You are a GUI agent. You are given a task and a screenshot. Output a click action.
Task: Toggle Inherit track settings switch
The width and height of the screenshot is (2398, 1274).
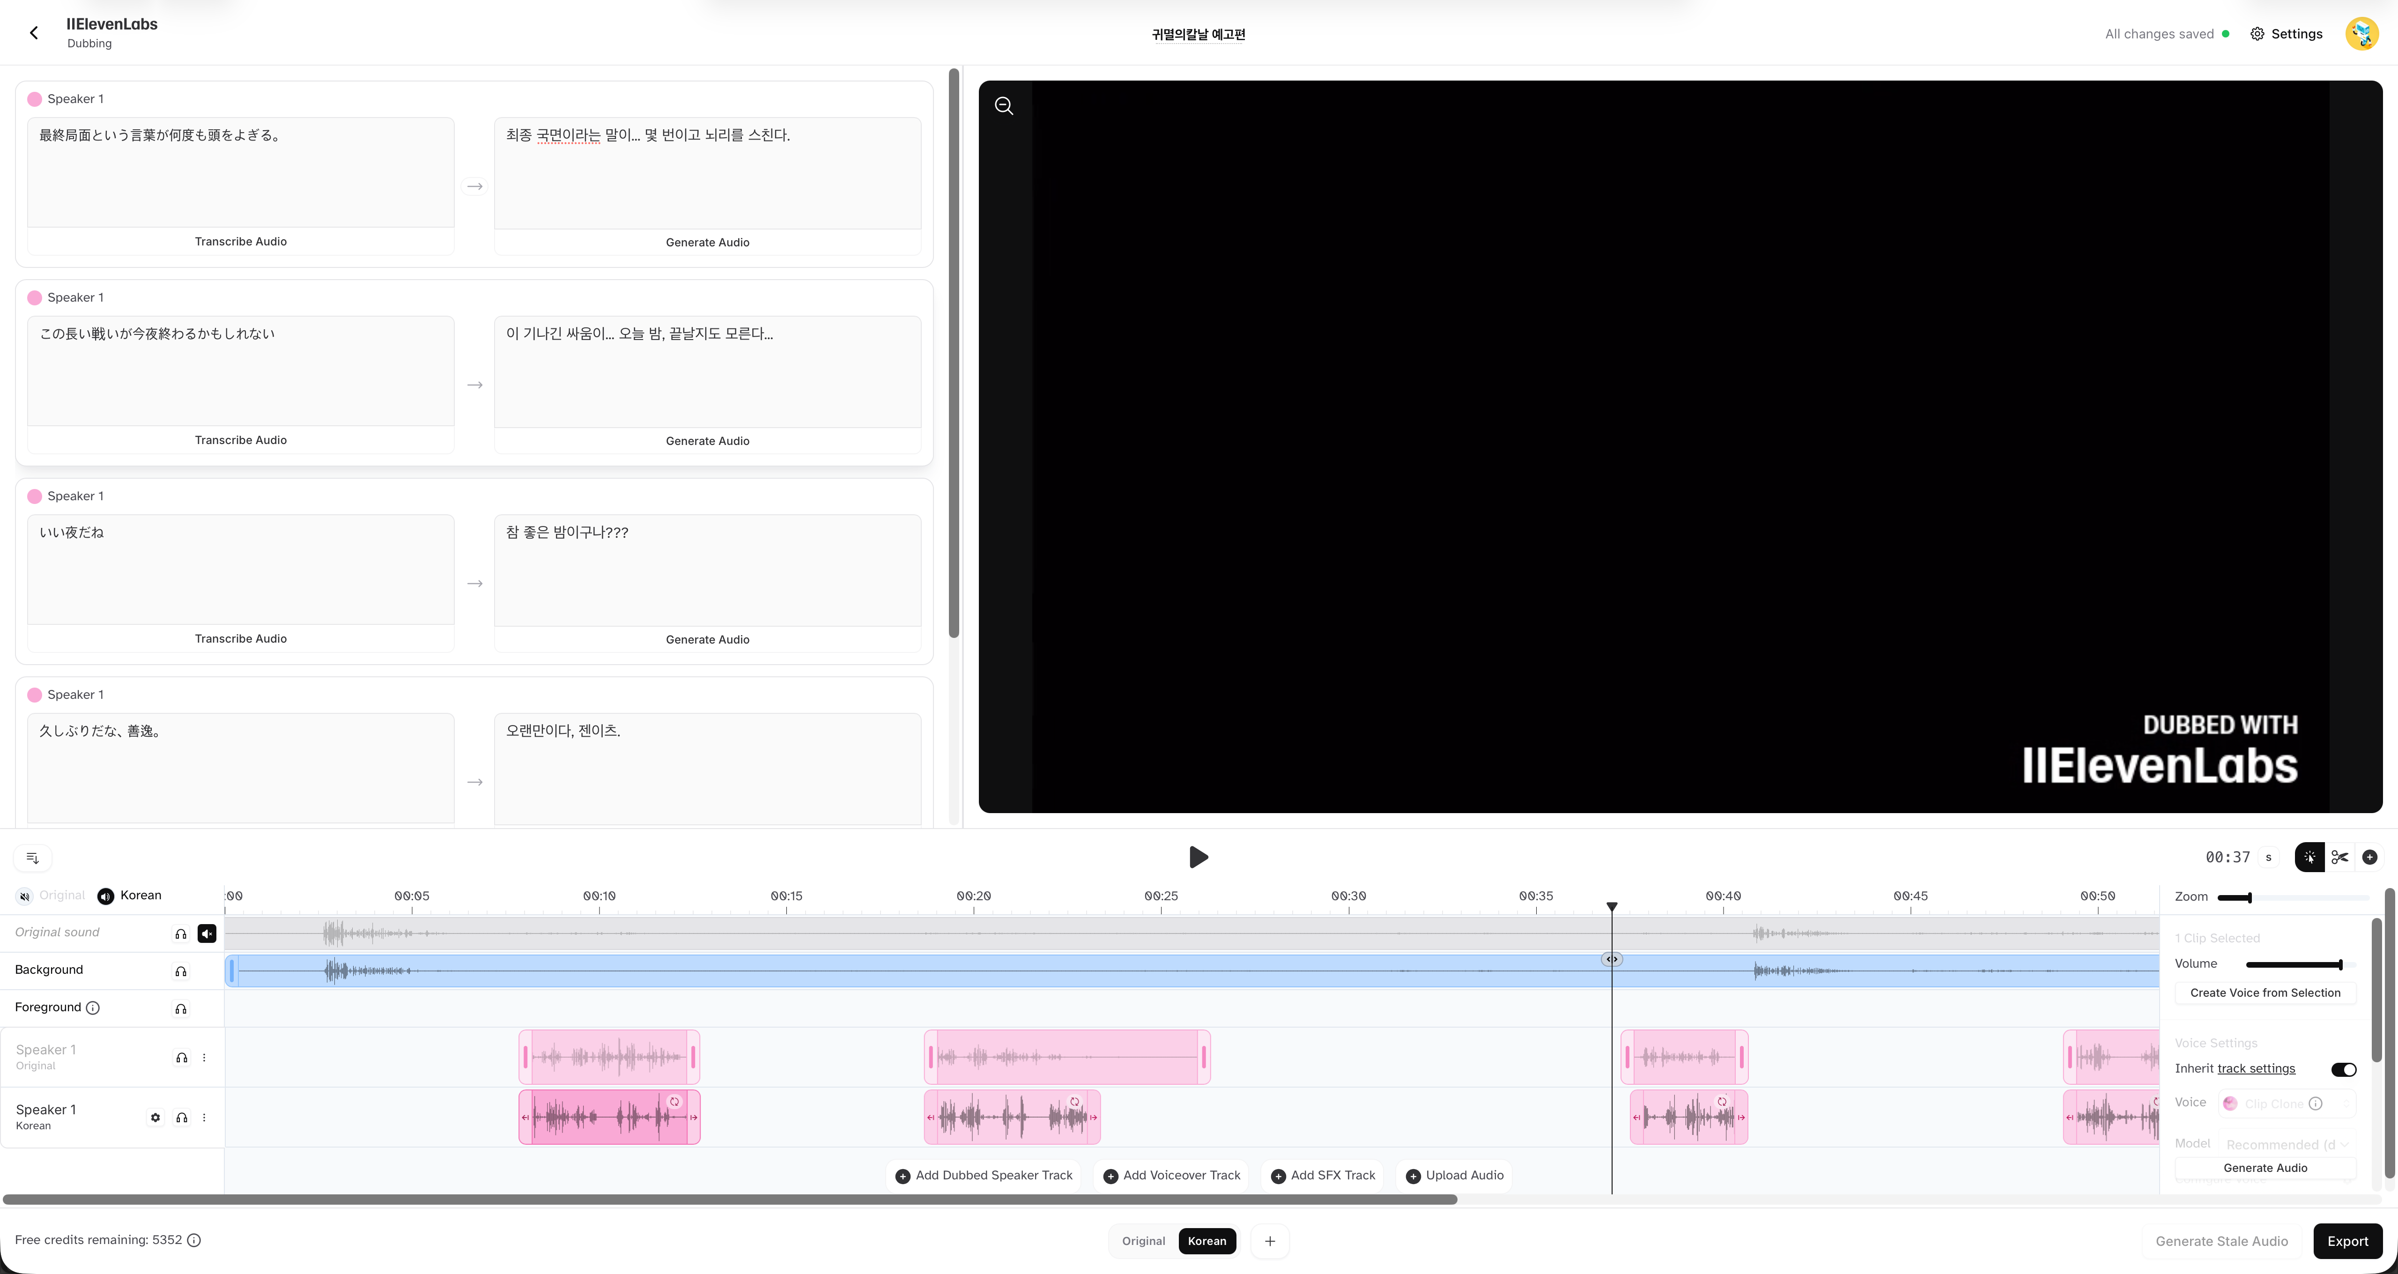[x=2343, y=1069]
